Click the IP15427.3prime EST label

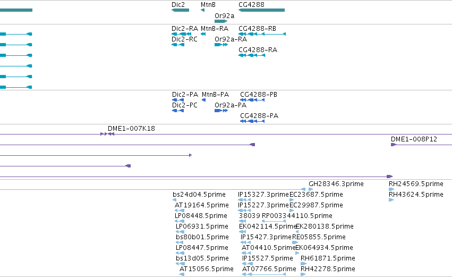coord(266,238)
